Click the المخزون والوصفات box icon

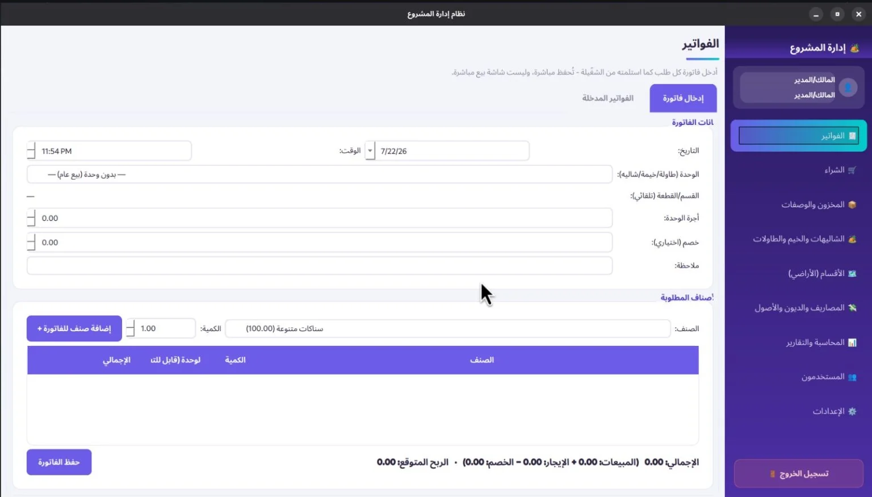852,204
